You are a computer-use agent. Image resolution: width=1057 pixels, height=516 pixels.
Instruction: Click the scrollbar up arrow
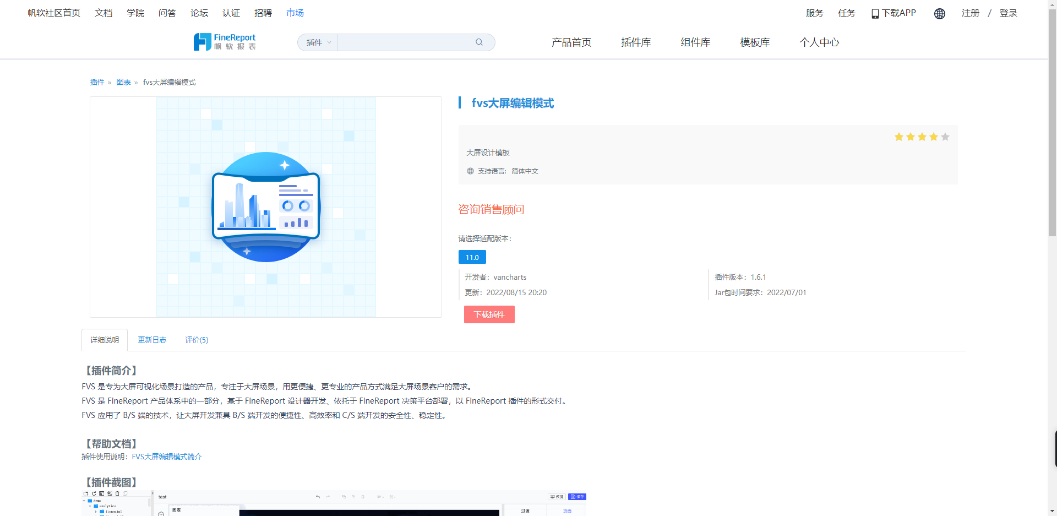(1052, 4)
